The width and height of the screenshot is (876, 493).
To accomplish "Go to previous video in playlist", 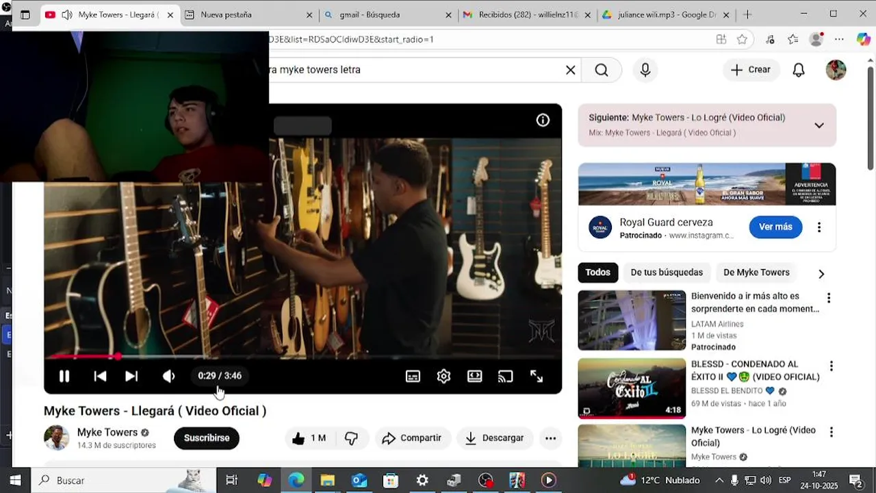I will point(100,376).
